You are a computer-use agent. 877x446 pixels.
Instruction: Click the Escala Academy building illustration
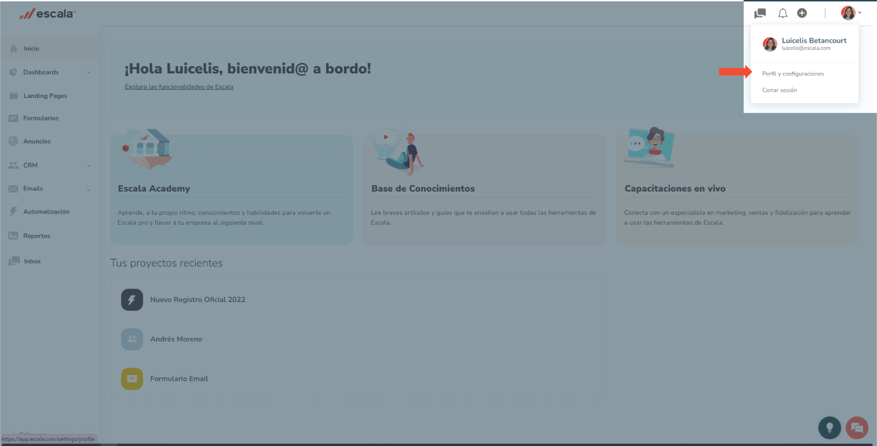[x=147, y=149]
